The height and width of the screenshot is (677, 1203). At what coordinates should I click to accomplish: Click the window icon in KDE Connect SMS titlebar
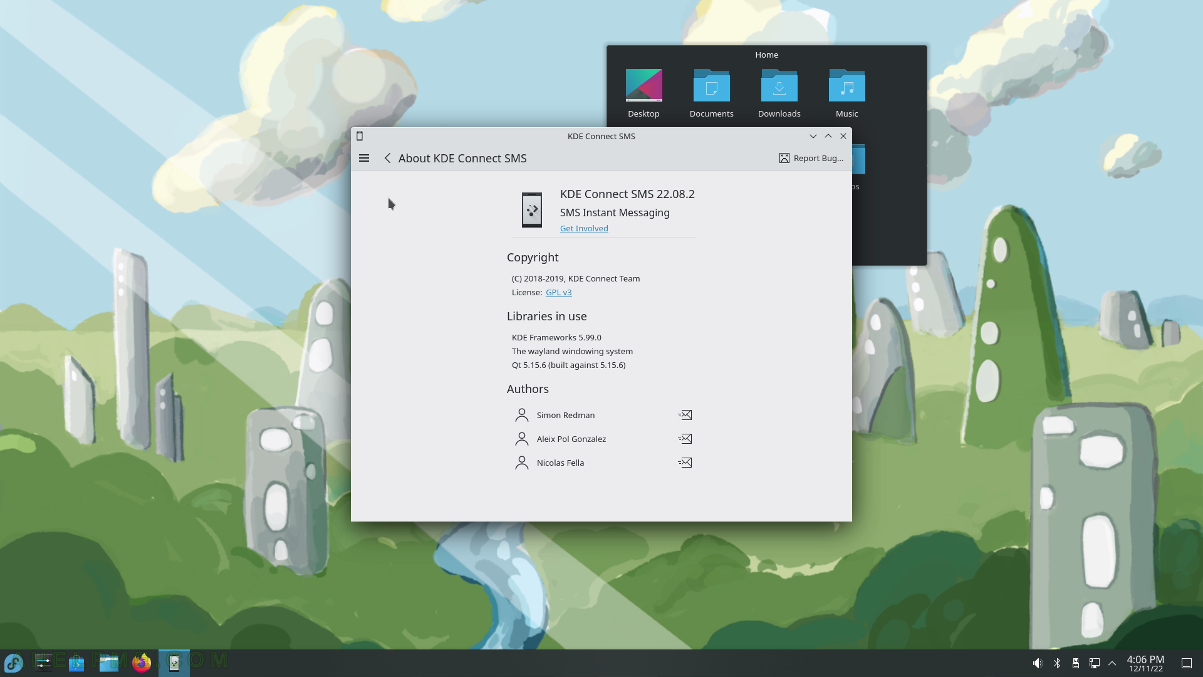(x=360, y=136)
